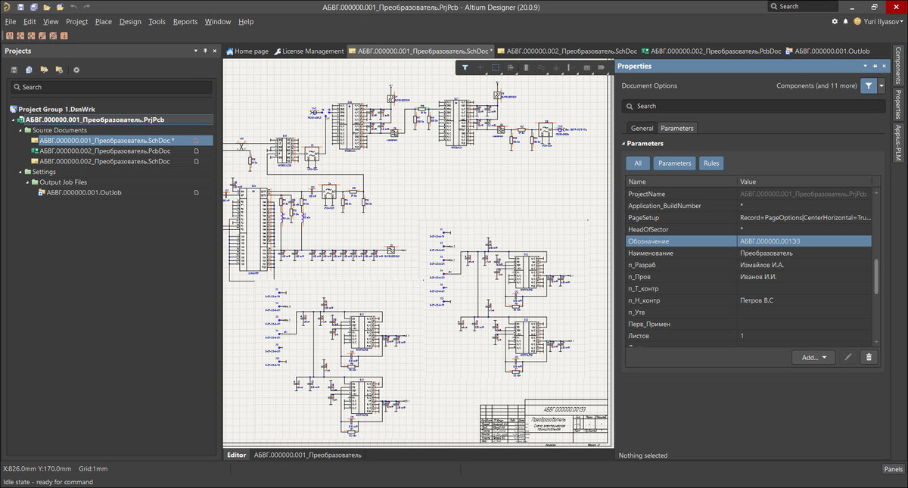Image resolution: width=908 pixels, height=488 pixels.
Task: Open the filter dropdown arrow next to funnel
Action: (882, 85)
